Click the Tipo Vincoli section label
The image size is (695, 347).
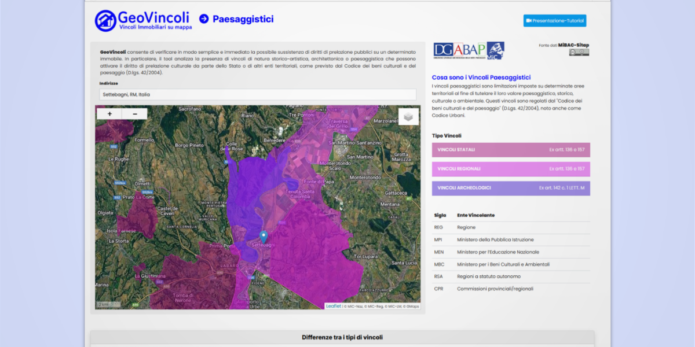[x=447, y=136]
